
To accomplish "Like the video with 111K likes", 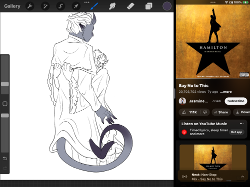I will pyautogui.click(x=189, y=112).
